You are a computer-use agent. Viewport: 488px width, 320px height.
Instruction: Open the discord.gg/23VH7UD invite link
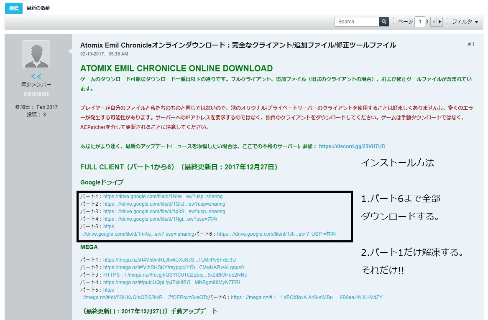(352, 146)
